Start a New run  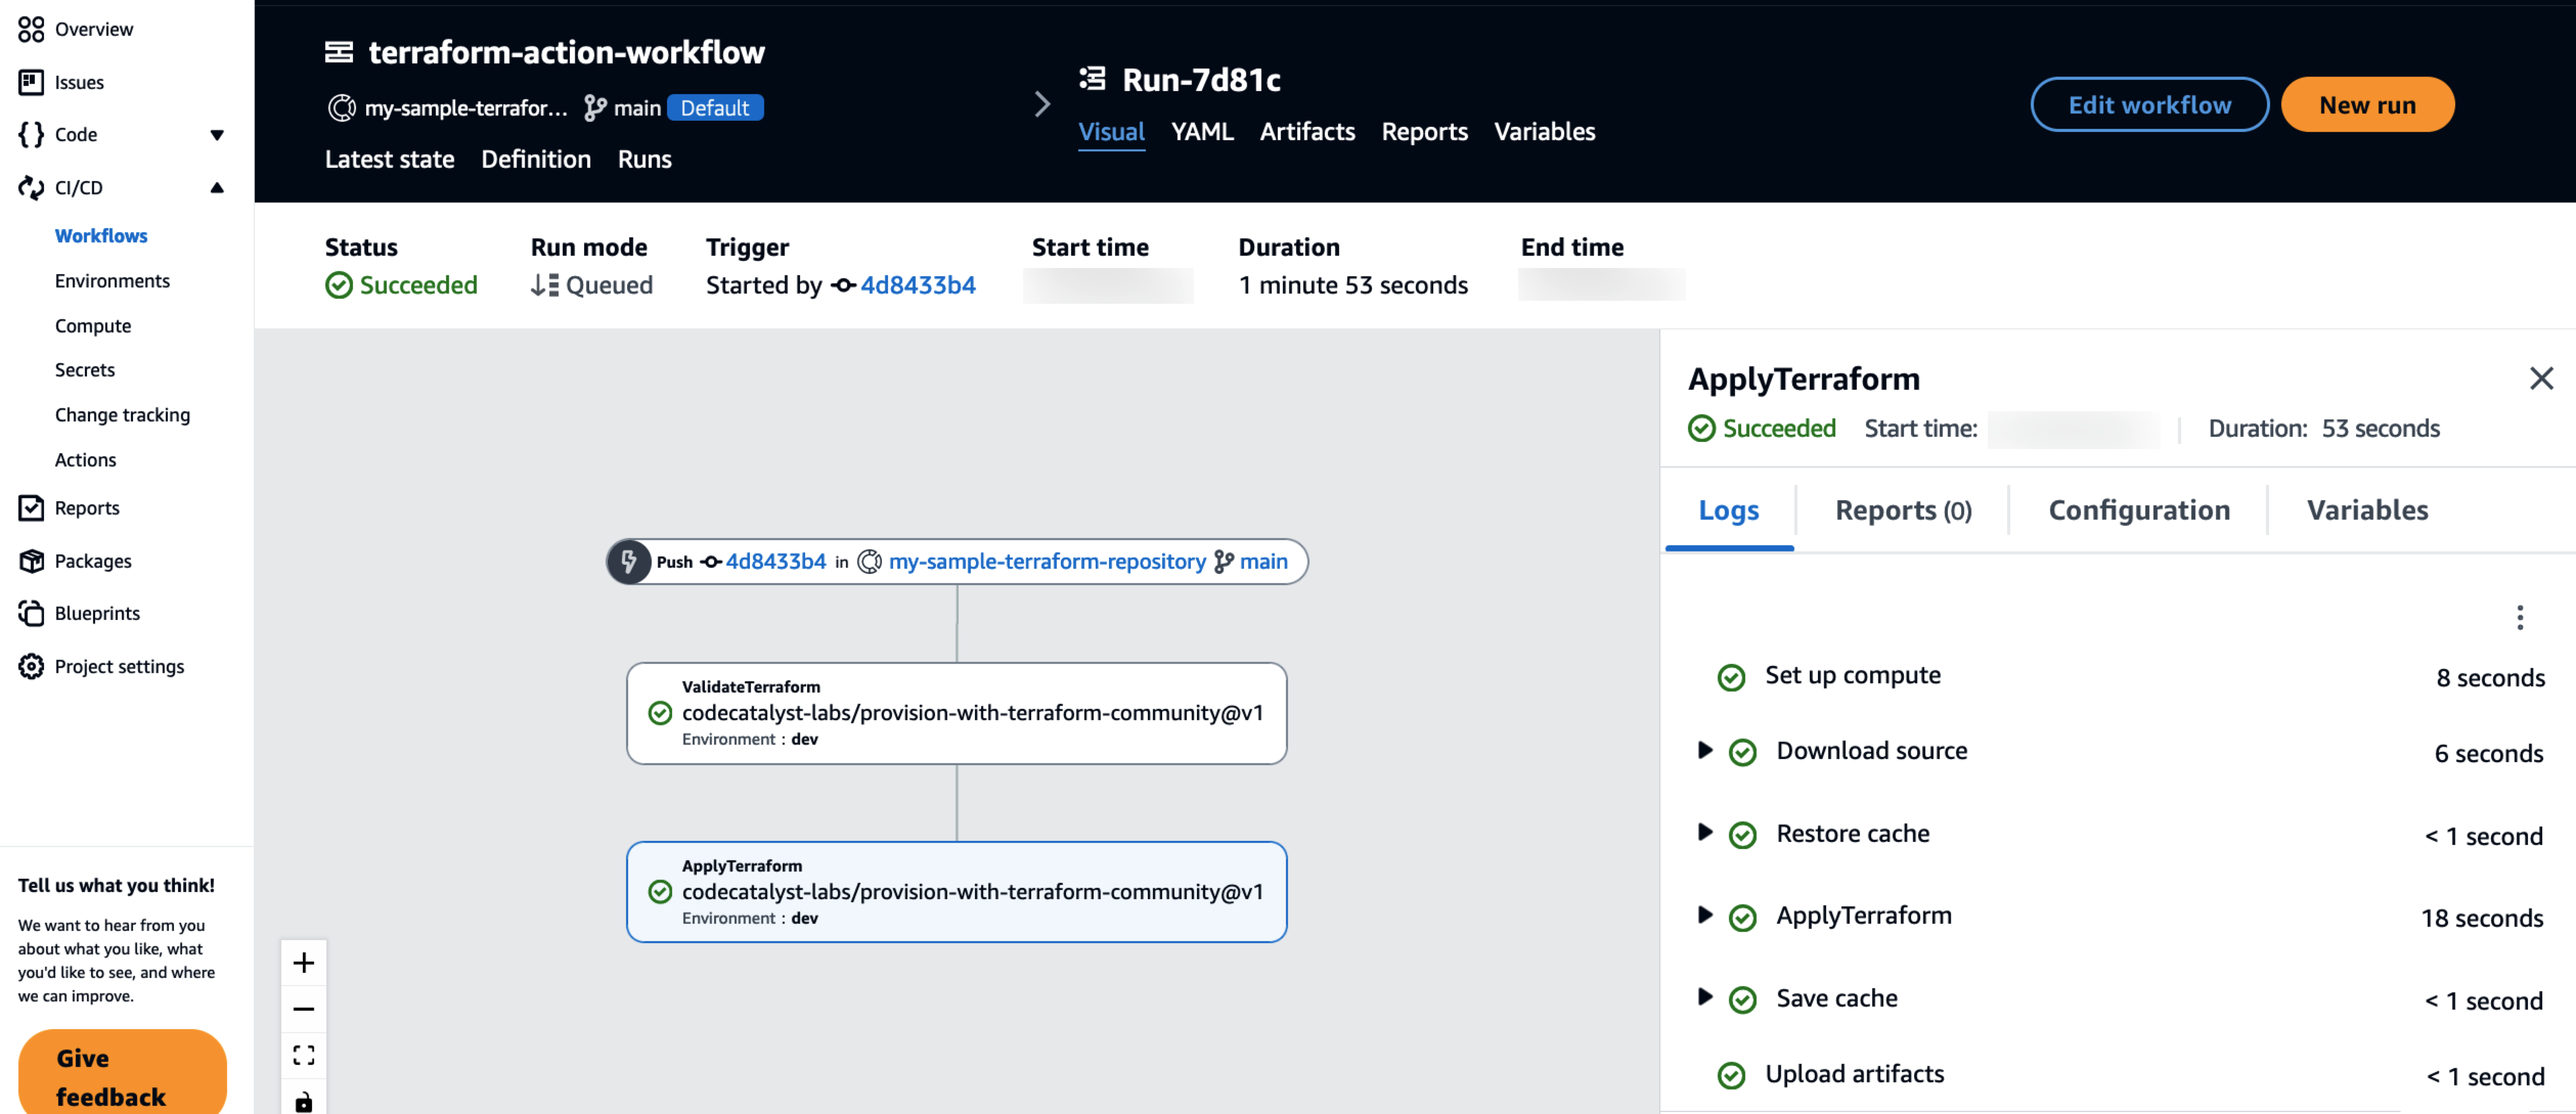[x=2367, y=104]
